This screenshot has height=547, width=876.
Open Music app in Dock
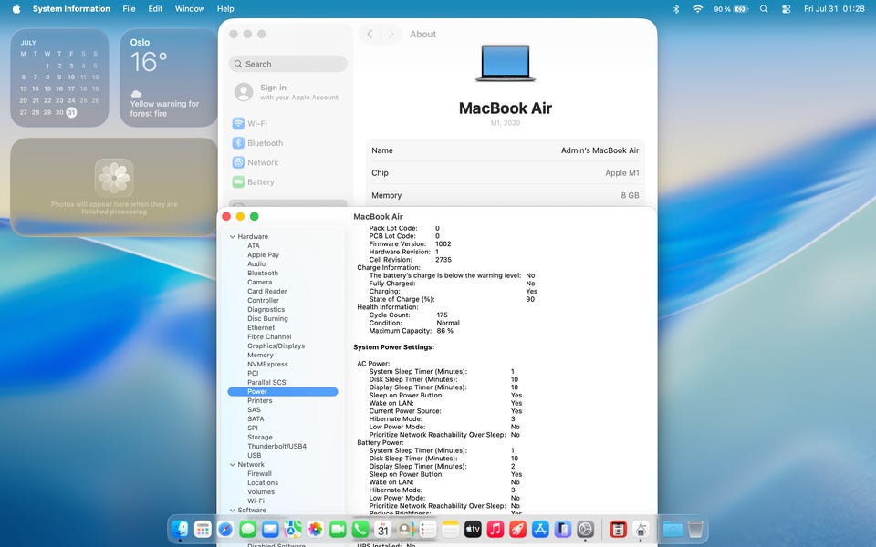(495, 529)
